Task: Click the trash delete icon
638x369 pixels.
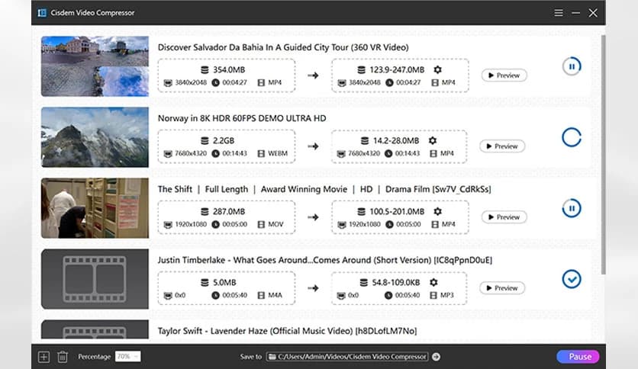Action: [63, 357]
